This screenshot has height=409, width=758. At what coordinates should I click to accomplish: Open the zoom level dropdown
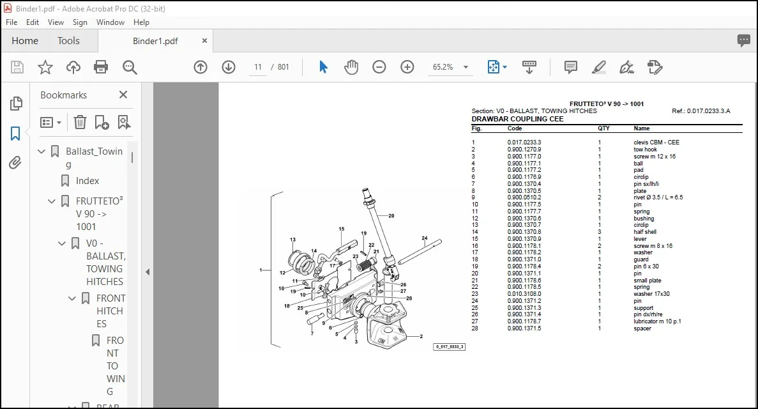coord(466,67)
